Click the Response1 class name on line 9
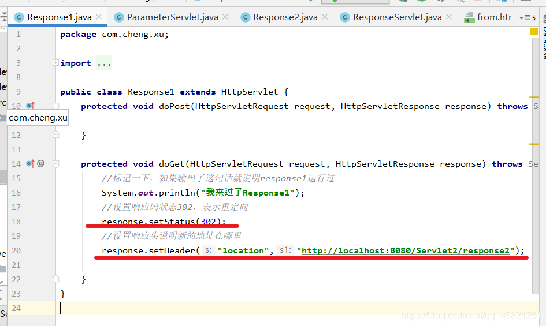The image size is (546, 326). click(x=151, y=92)
